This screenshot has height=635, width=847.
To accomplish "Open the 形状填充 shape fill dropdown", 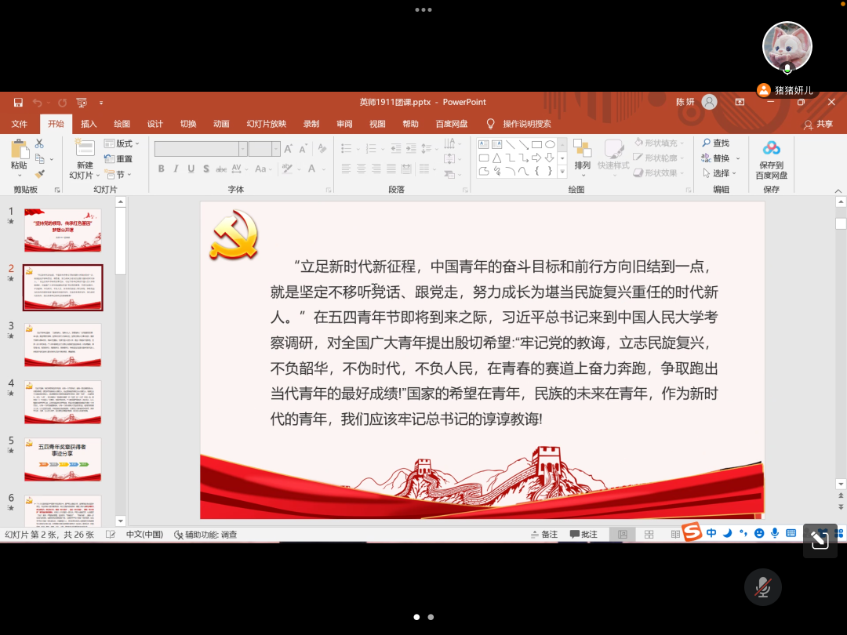I will click(660, 143).
